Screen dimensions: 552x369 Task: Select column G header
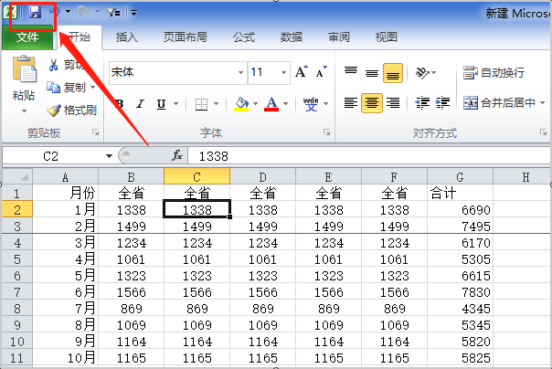click(460, 176)
